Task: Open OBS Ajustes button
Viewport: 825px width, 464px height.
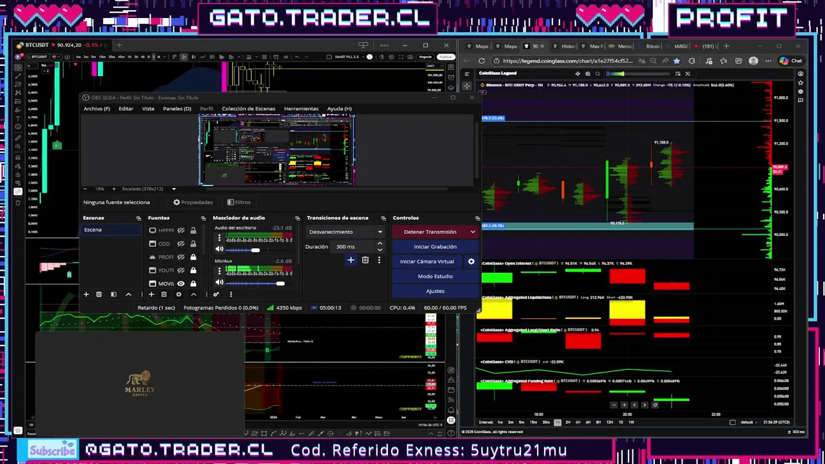Action: 435,291
